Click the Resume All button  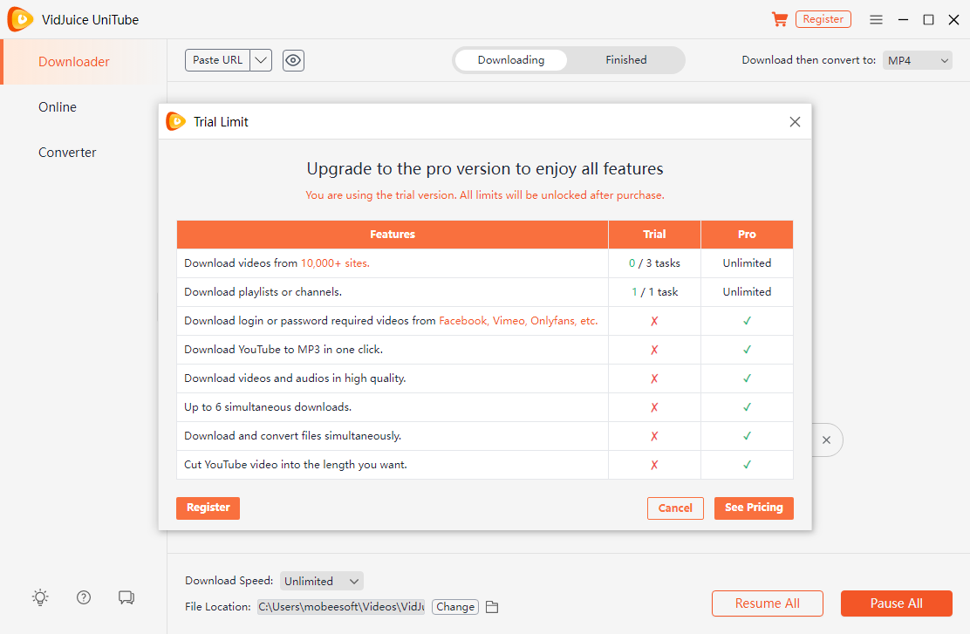coord(767,603)
